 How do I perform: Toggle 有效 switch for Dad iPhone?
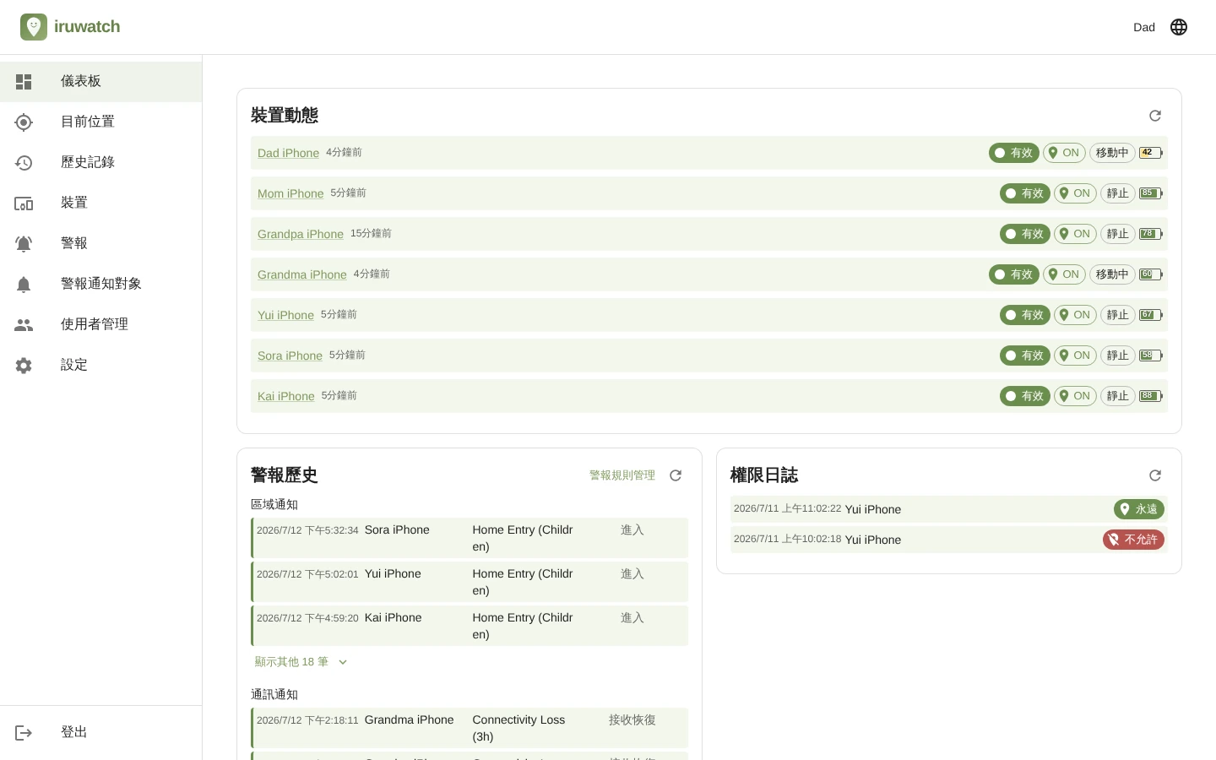(1014, 153)
